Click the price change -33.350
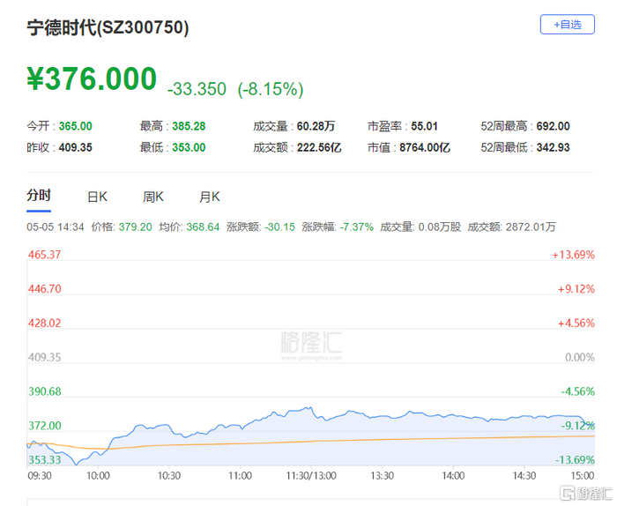The image size is (617, 506). point(197,89)
